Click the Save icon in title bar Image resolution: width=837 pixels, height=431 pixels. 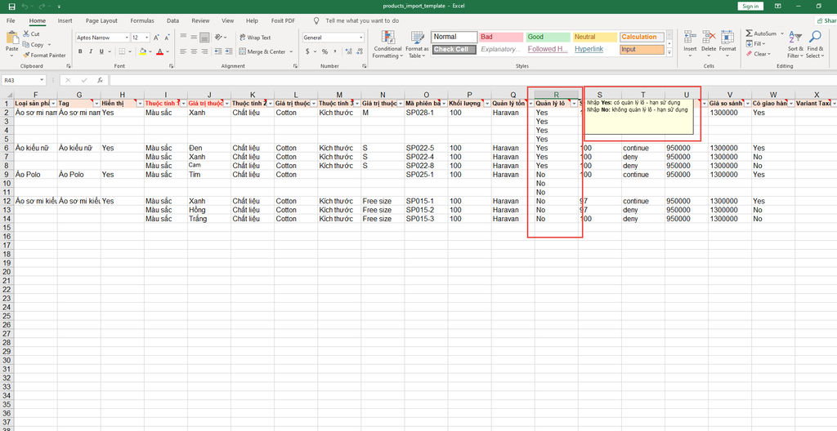pos(11,6)
